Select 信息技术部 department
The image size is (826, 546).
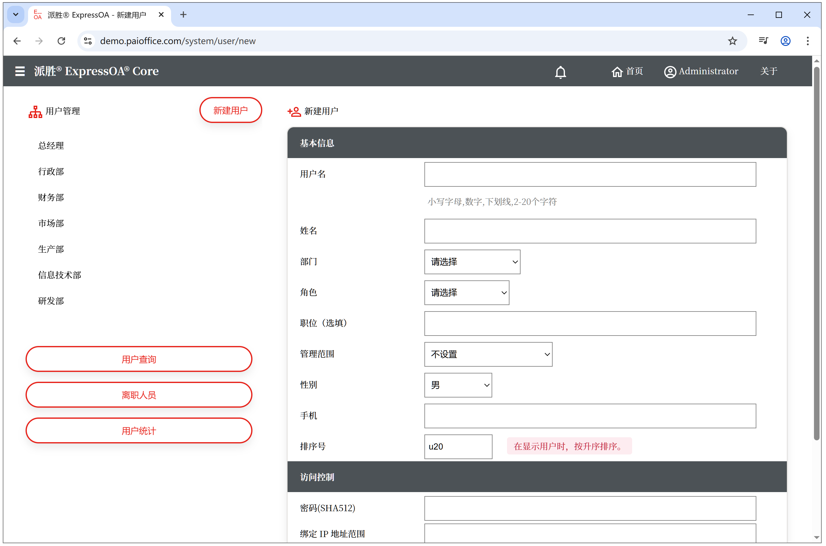[x=59, y=275]
